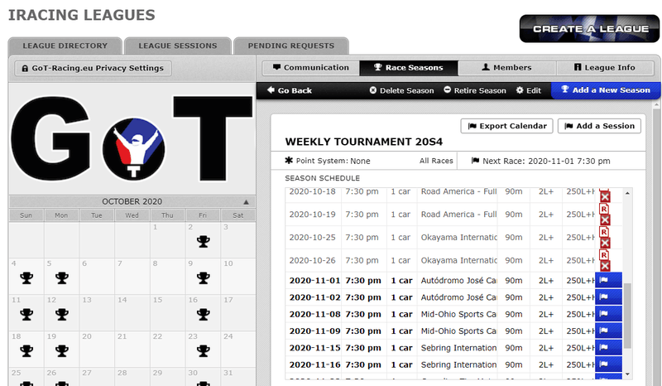Open trophy event on October 18

click(x=26, y=350)
